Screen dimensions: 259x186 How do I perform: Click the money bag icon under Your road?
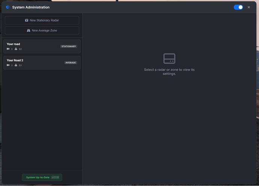pos(16,49)
